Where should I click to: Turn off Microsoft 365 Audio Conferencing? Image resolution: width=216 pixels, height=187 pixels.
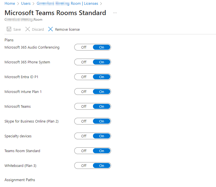click(x=84, y=47)
